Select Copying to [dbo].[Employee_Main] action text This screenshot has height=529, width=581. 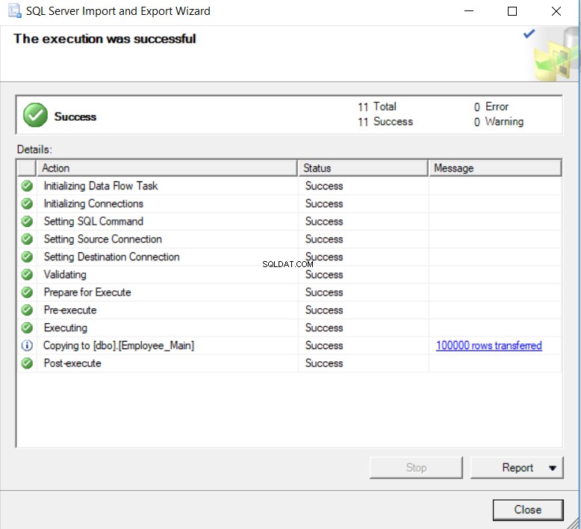(119, 345)
